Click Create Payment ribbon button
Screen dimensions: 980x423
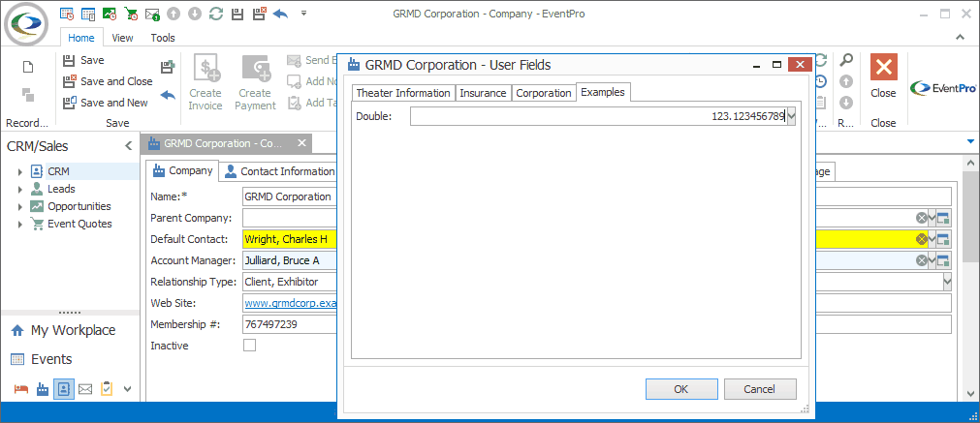pos(255,83)
